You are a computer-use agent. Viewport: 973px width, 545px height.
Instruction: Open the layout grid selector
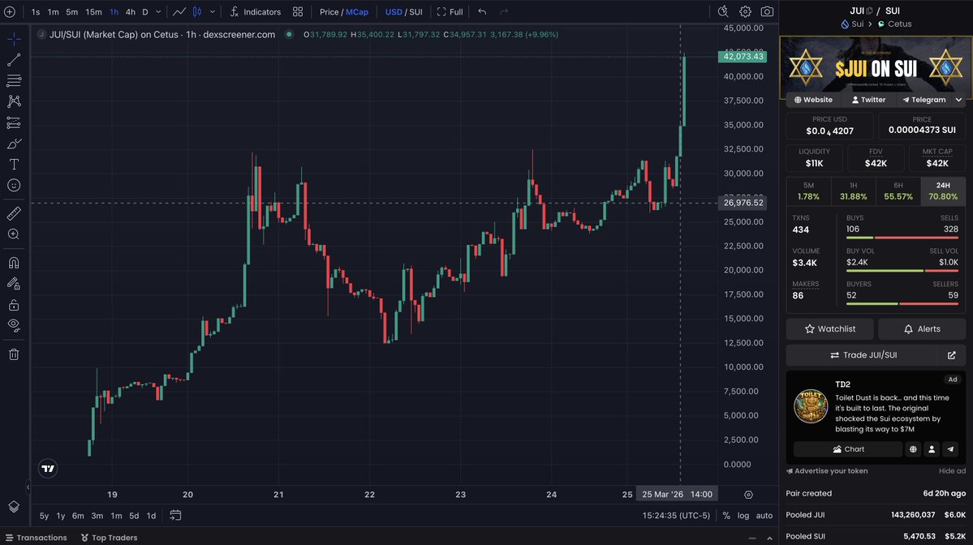[298, 12]
